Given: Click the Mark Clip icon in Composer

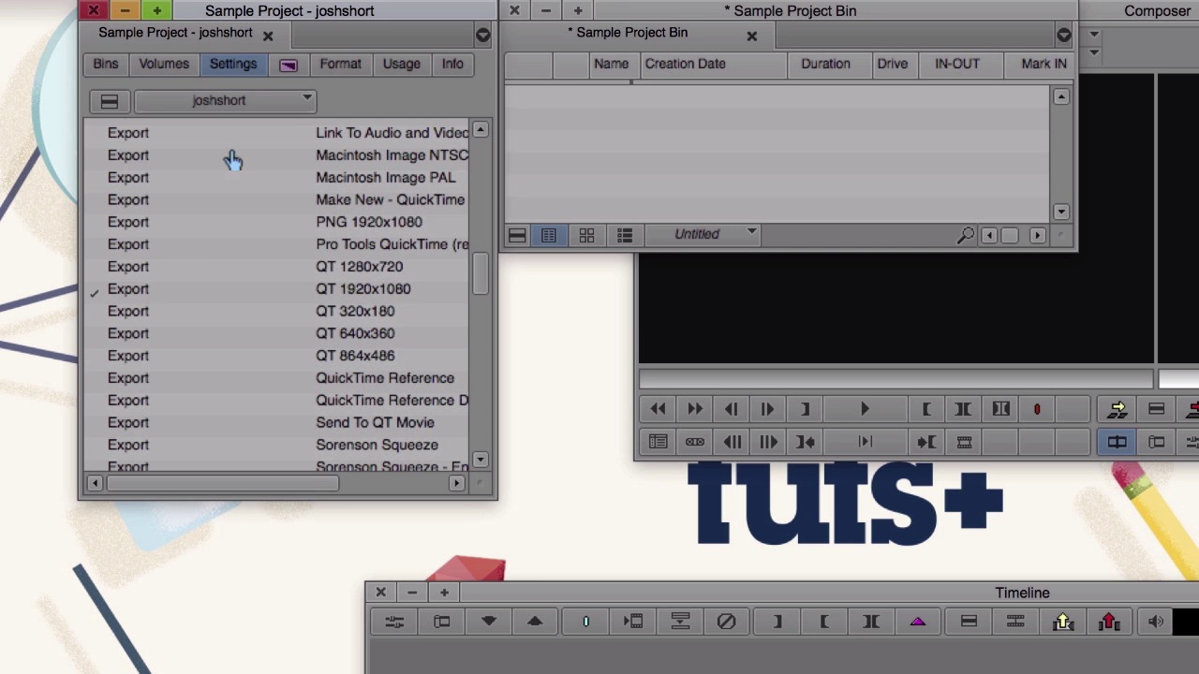Looking at the screenshot, I should (963, 409).
